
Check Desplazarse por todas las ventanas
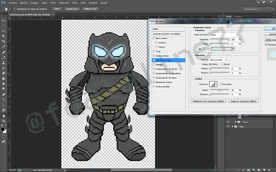pos(14,9)
